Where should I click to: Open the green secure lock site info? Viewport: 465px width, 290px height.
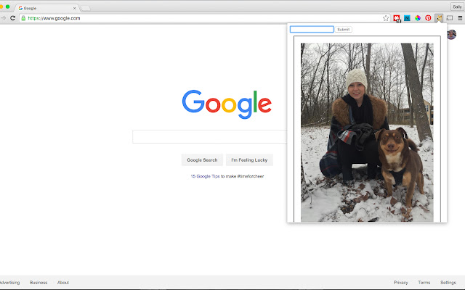23,18
